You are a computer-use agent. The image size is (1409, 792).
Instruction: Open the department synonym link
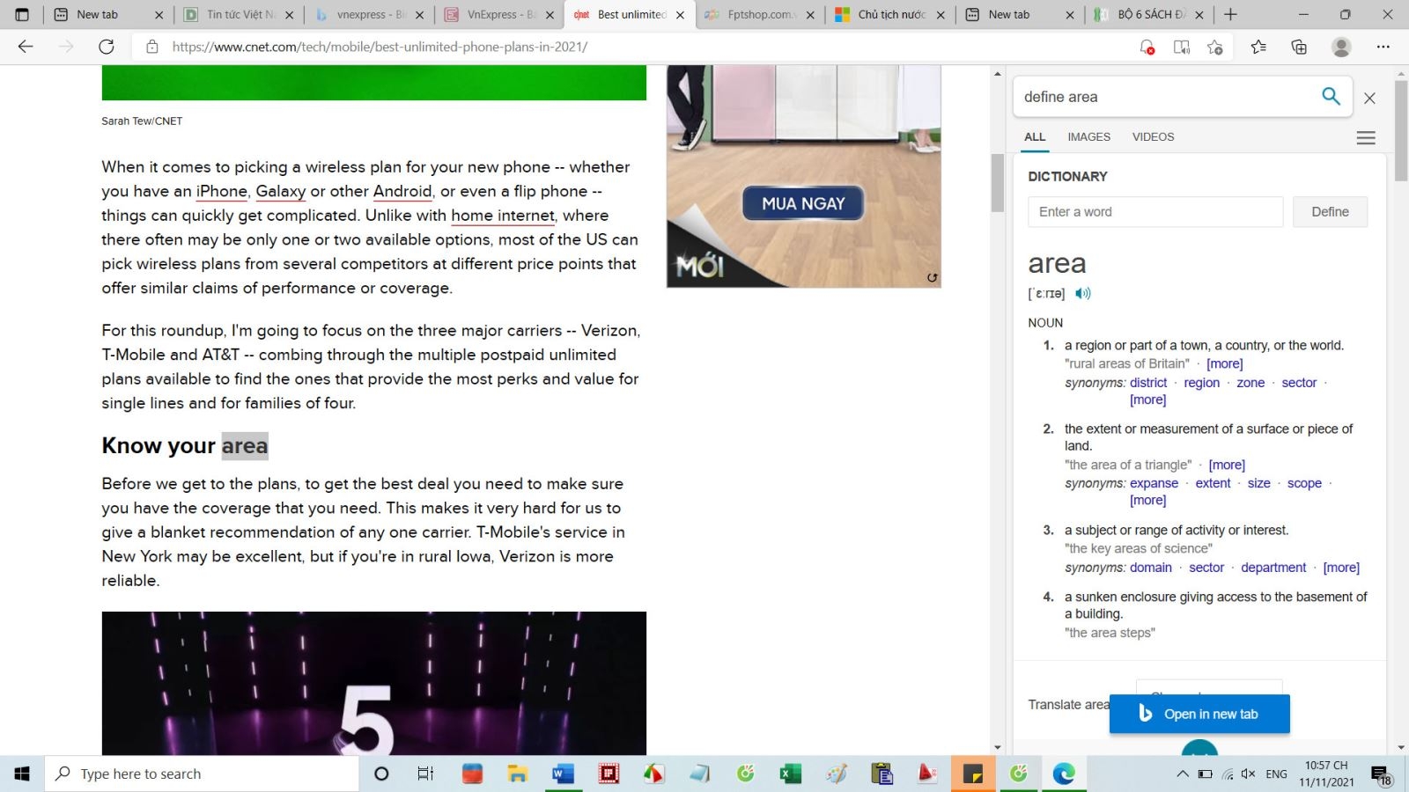[1273, 568]
